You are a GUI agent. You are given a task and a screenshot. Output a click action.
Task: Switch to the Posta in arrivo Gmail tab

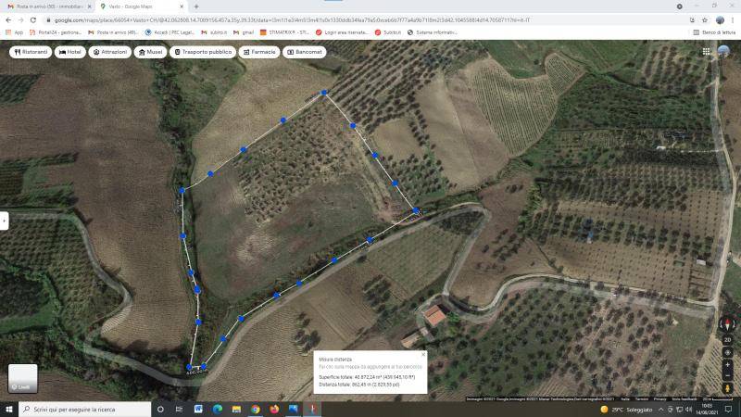click(46, 6)
